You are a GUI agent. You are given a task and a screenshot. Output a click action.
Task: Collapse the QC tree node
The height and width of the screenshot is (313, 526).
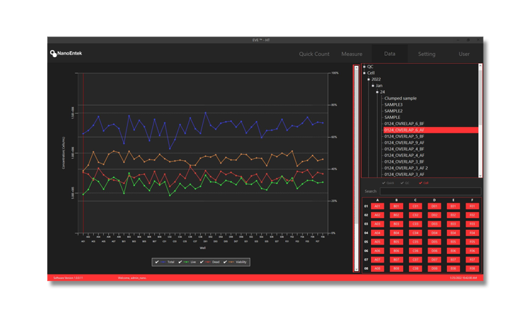point(364,66)
